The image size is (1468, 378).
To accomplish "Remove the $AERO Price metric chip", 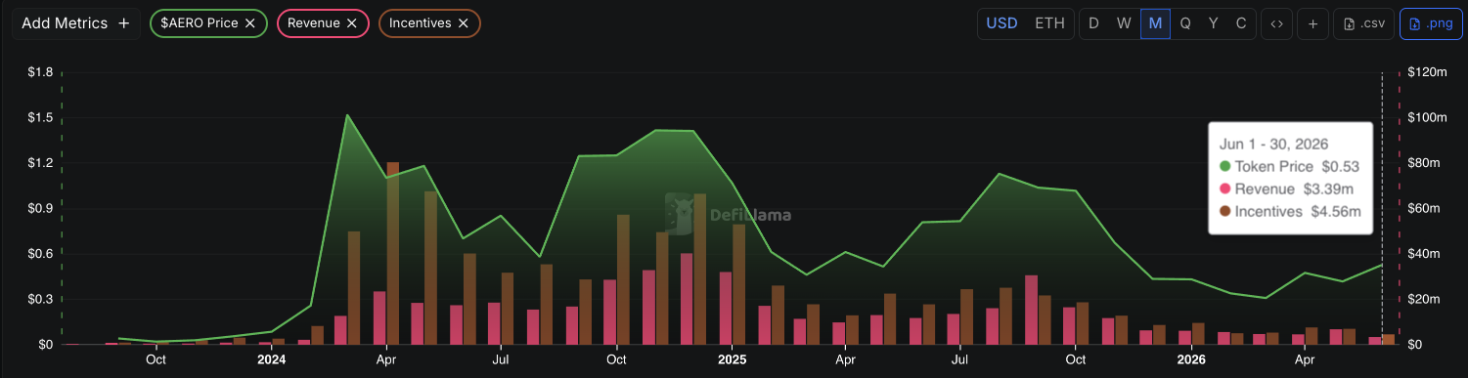I will pyautogui.click(x=250, y=22).
